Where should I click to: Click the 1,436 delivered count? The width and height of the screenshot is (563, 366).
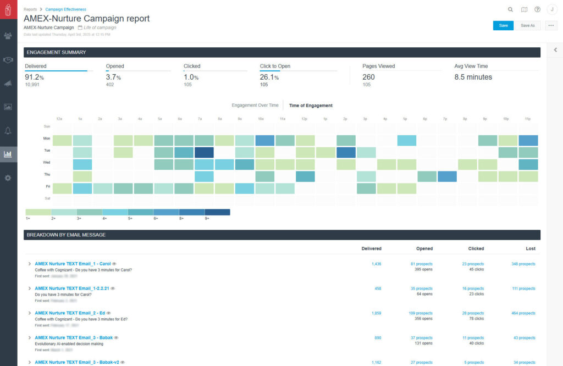click(376, 264)
